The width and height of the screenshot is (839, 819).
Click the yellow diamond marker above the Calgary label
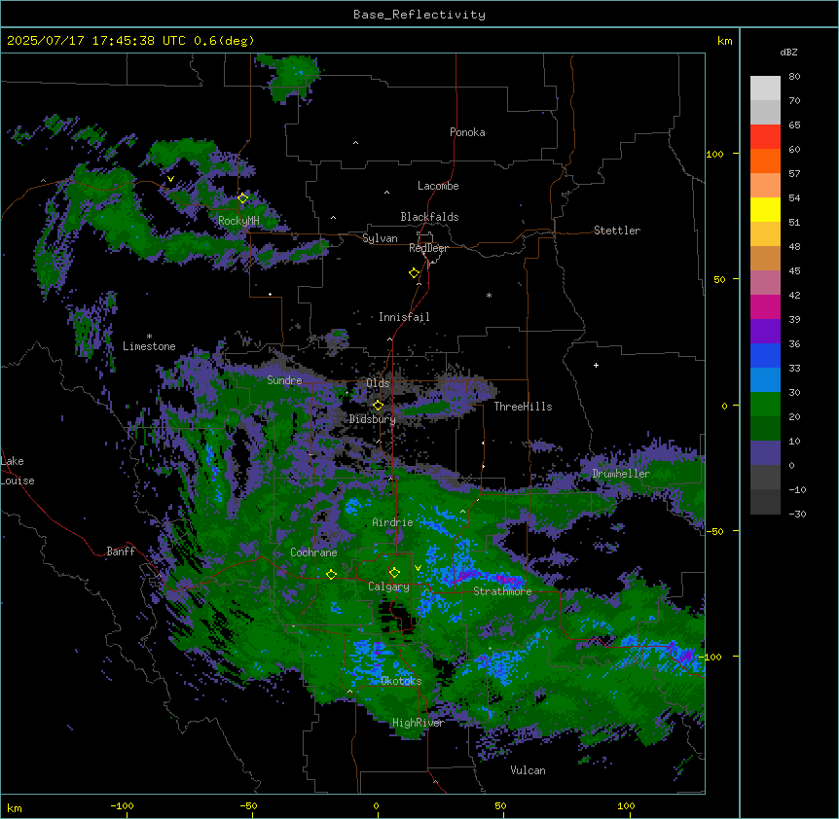tap(394, 573)
